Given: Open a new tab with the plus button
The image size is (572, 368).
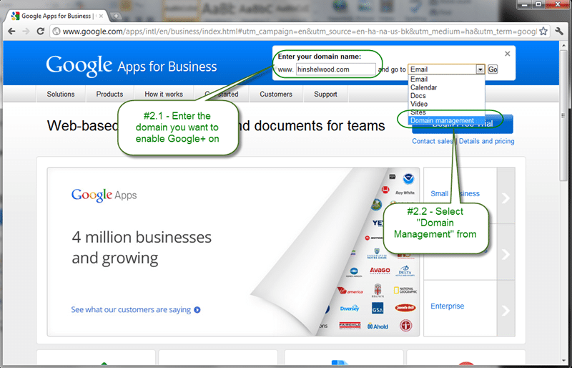Looking at the screenshot, I should (x=116, y=16).
